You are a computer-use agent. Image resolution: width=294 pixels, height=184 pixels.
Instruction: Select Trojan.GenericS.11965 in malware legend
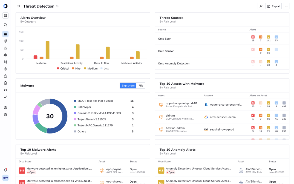[x=90, y=119]
